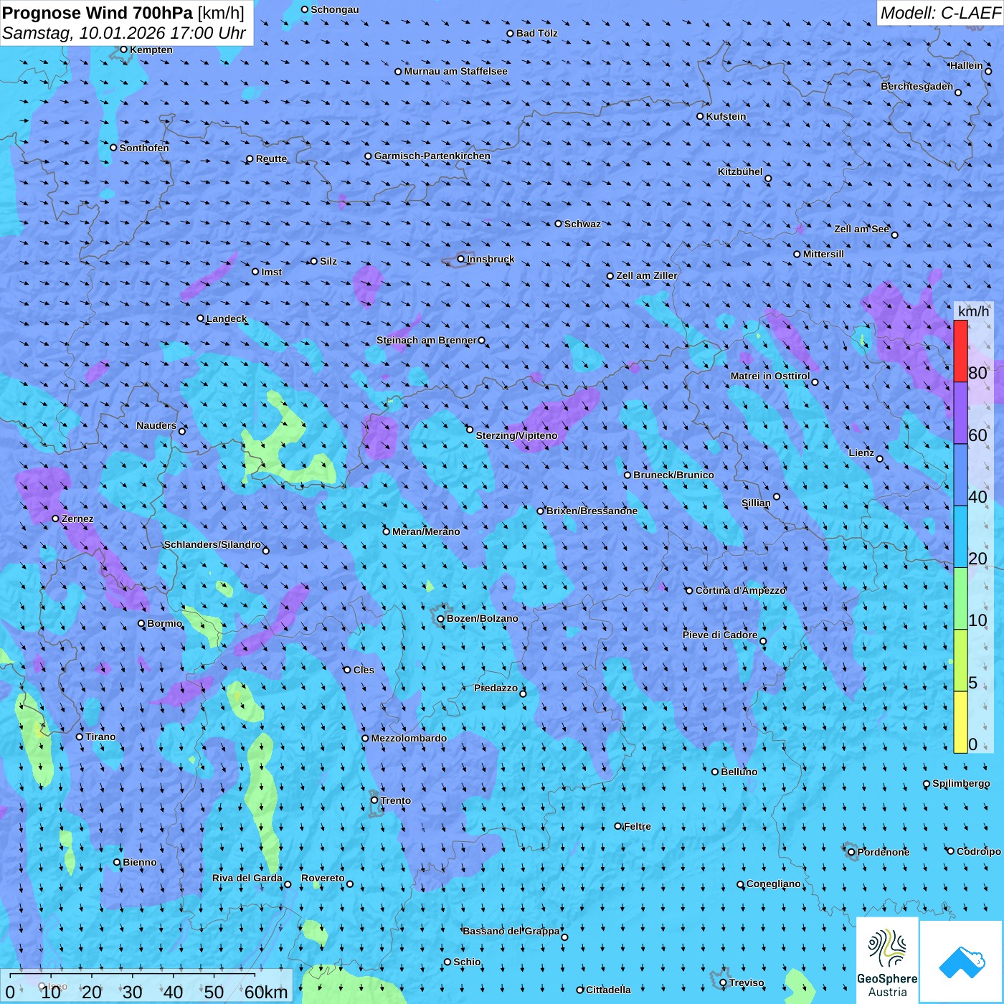Select the Meran/Merano label
This screenshot has width=1004, height=1004.
coord(426,531)
